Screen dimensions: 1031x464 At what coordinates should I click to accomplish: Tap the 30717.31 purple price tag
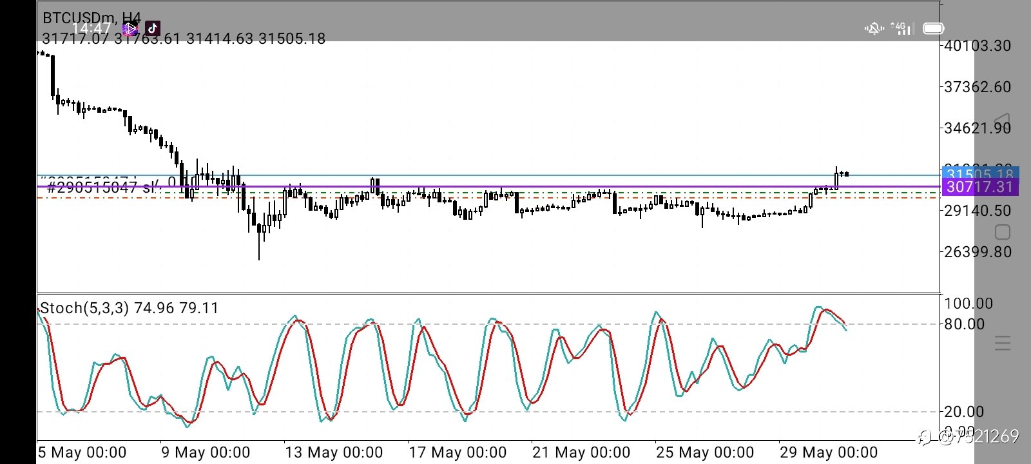(x=980, y=188)
